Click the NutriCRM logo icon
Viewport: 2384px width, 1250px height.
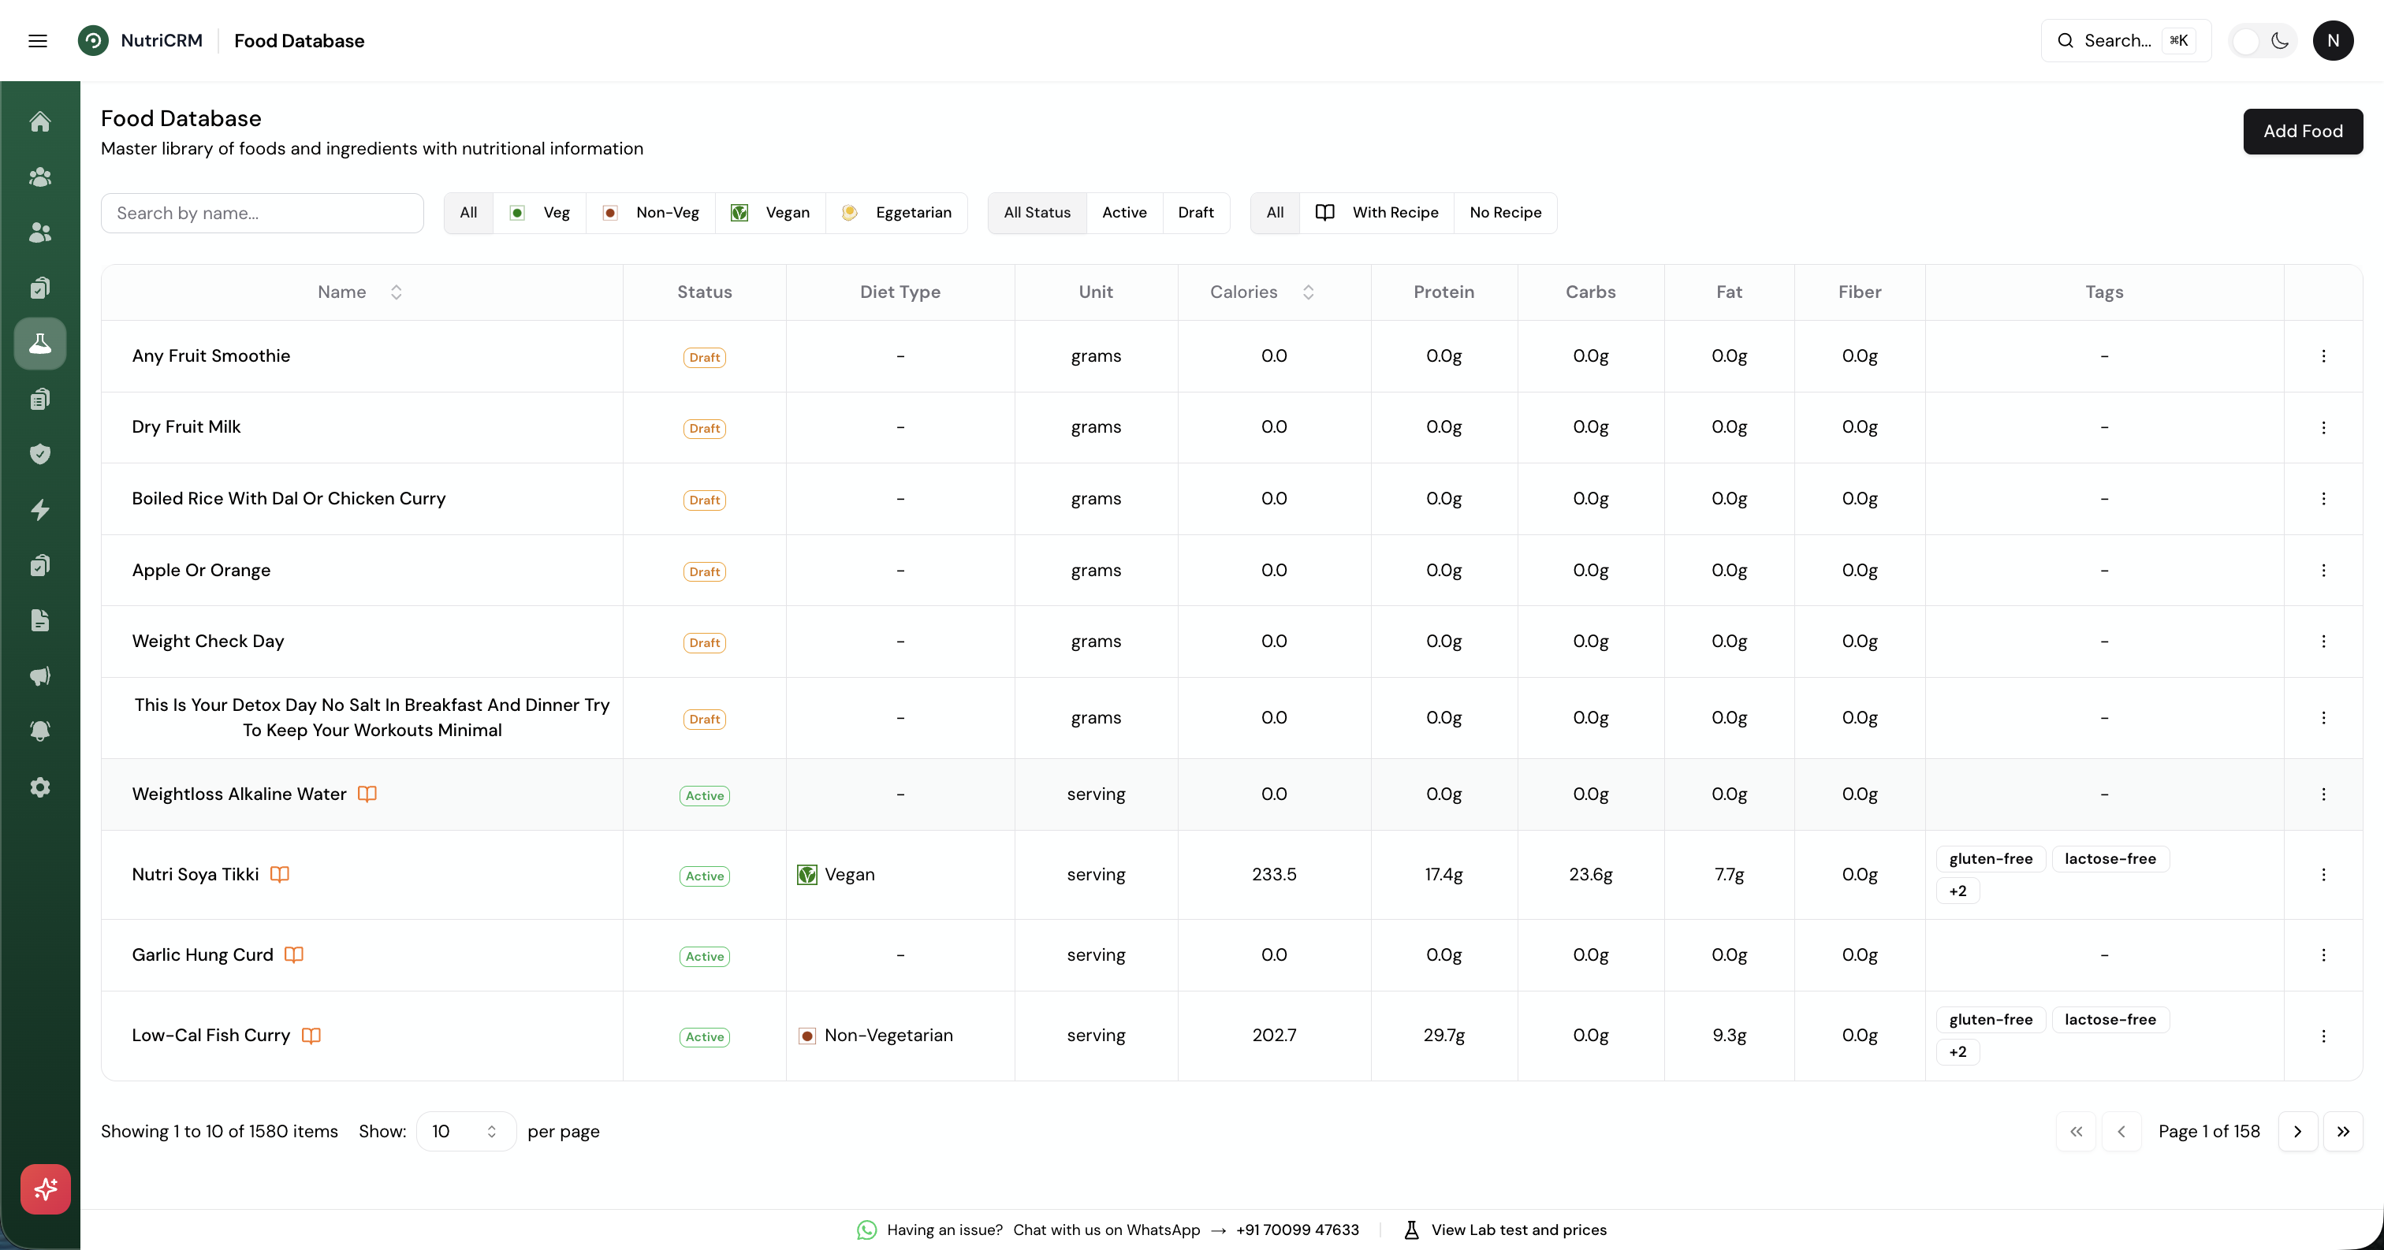(92, 41)
